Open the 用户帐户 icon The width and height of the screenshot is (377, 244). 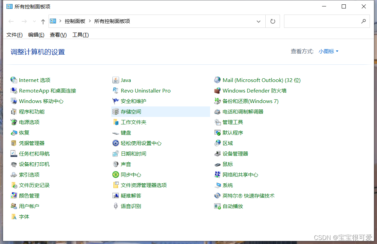14,206
